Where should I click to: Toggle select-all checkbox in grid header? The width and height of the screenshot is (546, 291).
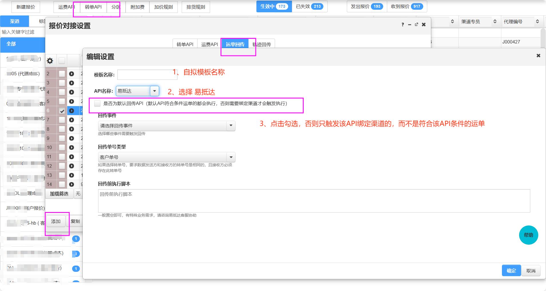click(x=62, y=61)
